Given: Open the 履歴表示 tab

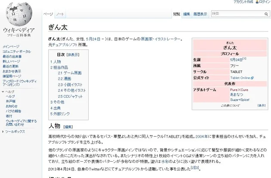Looking at the screenshot, I should [x=200, y=14].
